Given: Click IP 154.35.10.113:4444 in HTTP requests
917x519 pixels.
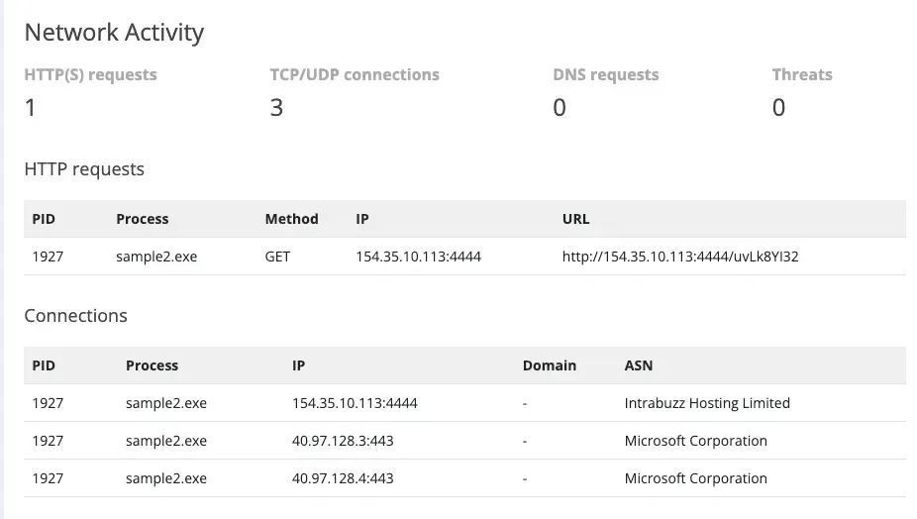Looking at the screenshot, I should click(x=418, y=257).
